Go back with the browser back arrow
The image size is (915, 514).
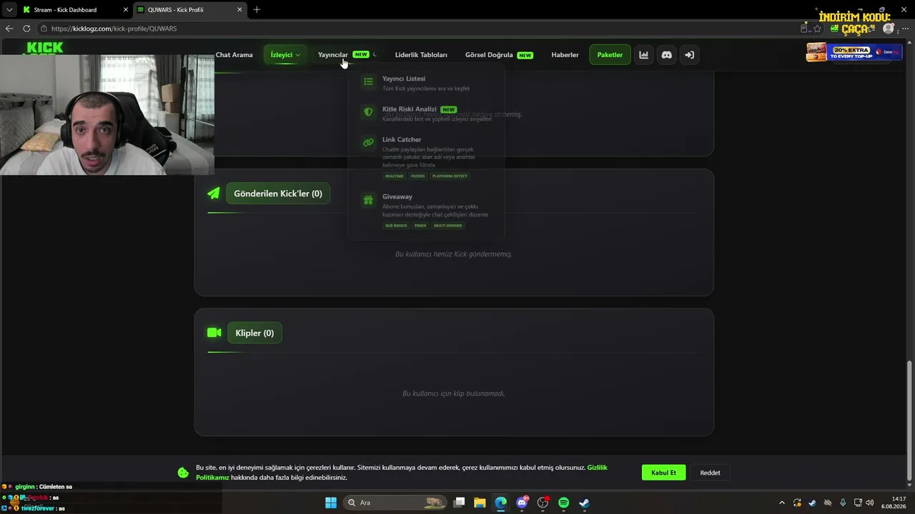click(9, 29)
